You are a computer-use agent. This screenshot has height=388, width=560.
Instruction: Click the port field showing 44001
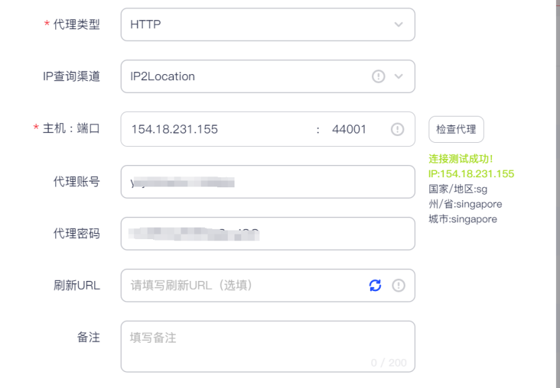349,129
